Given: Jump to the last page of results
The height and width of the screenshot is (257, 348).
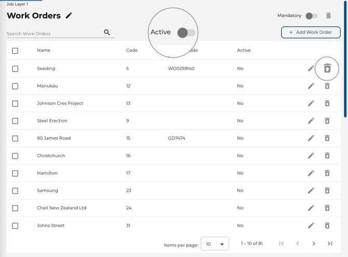Looking at the screenshot, I should click(330, 244).
